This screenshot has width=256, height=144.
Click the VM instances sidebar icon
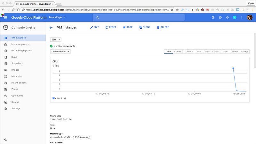[6, 38]
